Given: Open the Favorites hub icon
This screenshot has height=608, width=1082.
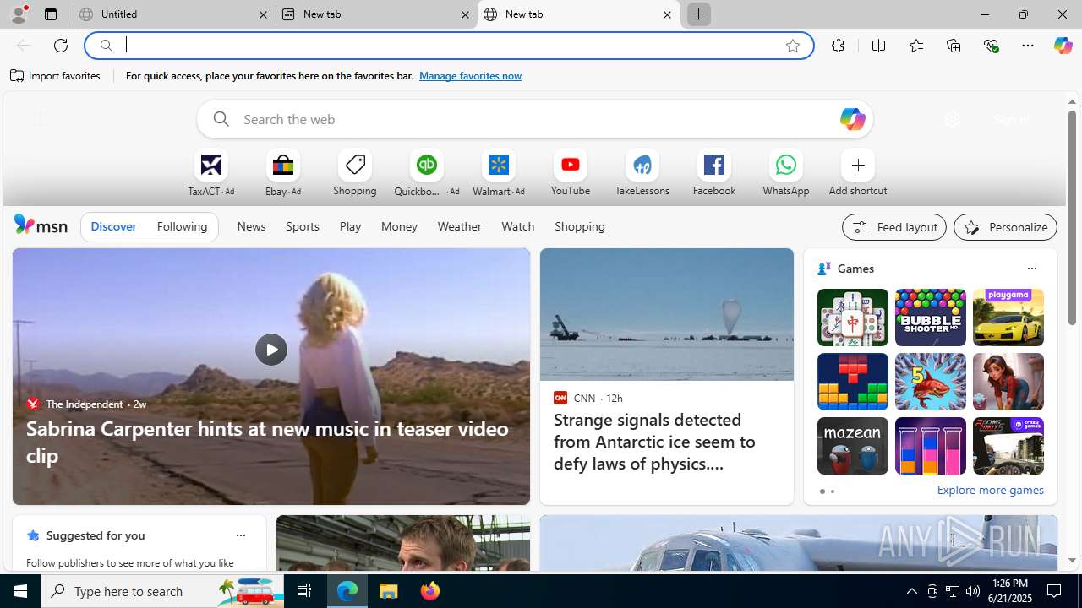Looking at the screenshot, I should coord(915,46).
